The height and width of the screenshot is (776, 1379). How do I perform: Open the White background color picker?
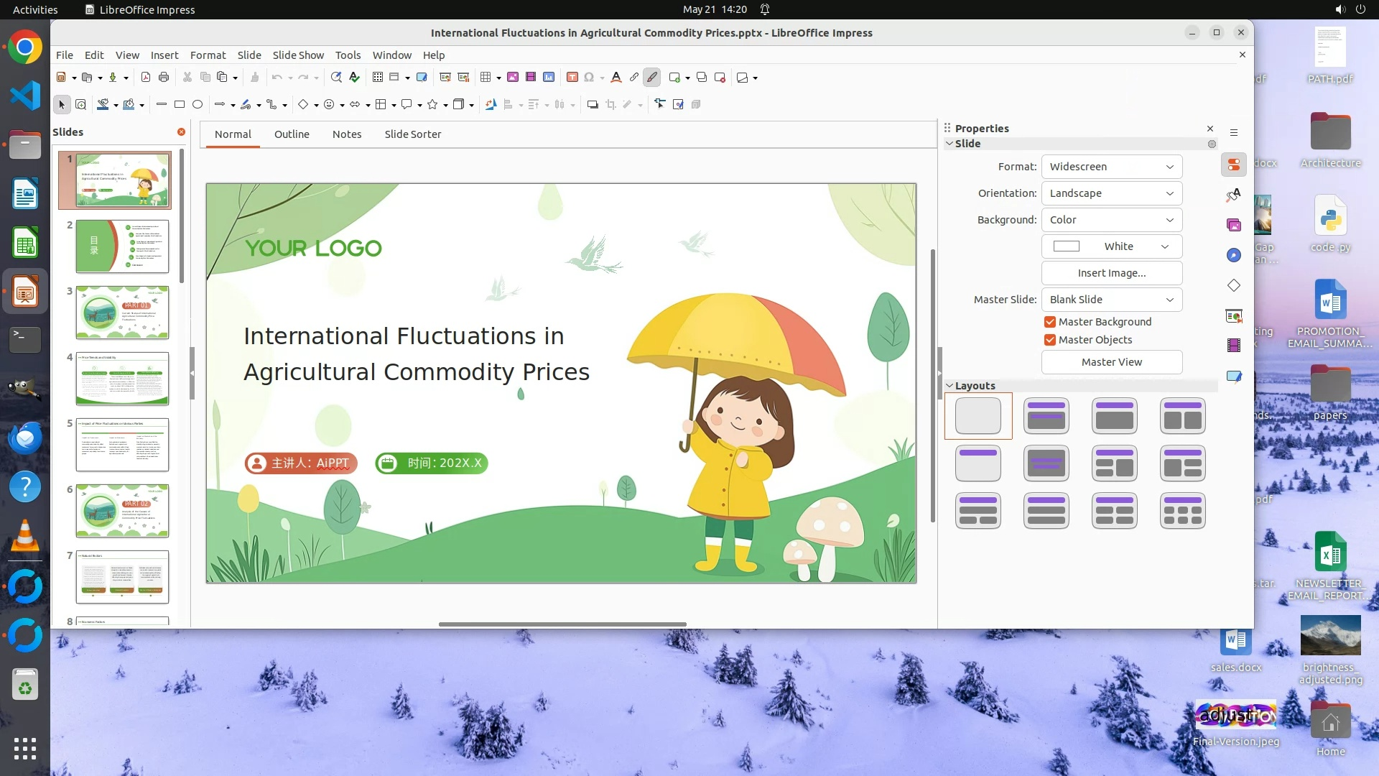point(1111,246)
